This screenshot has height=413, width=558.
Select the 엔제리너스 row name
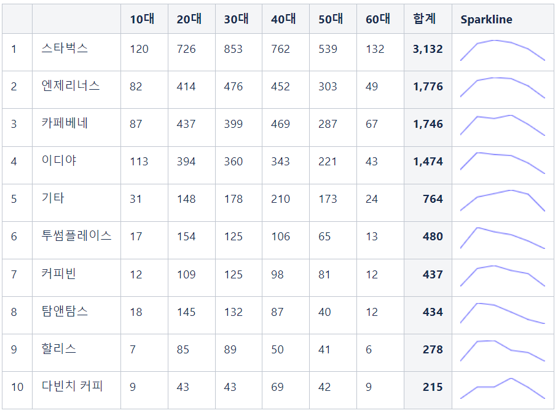pyautogui.click(x=71, y=86)
